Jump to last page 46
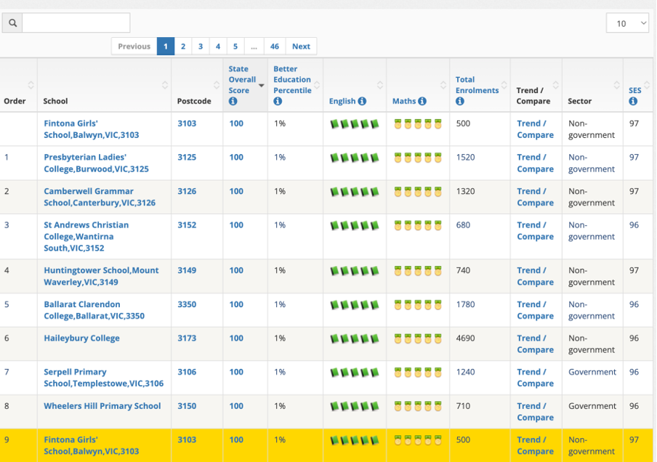The image size is (657, 462). tap(274, 46)
